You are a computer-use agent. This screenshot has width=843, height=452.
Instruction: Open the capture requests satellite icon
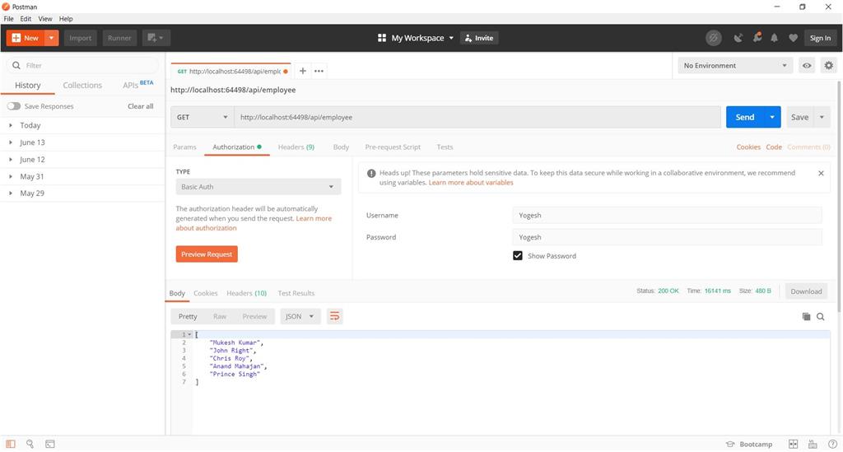738,38
